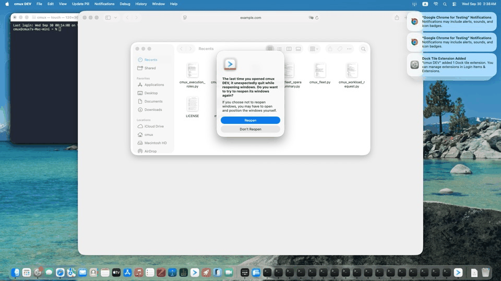Open the Finder group-by dropdown
This screenshot has width=501, height=281.
[x=314, y=49]
